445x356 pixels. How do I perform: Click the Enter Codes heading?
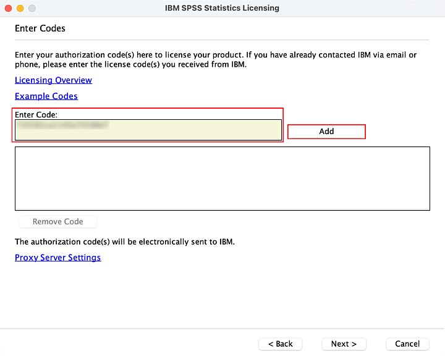coord(40,28)
